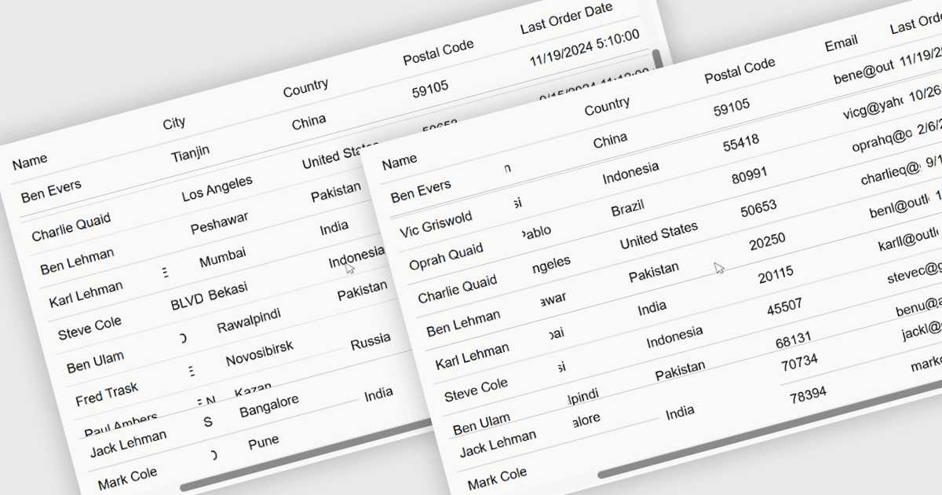Select Ben Evers in right grid
Viewport: 942px width, 495px height.
421,192
